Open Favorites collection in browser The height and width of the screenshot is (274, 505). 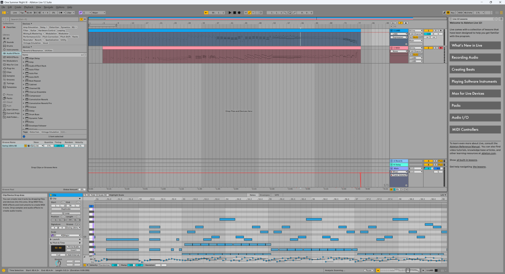click(11, 27)
